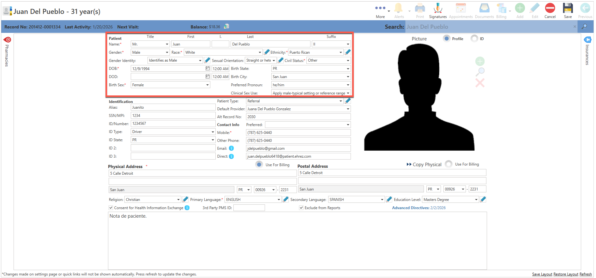Open the DOB calendar picker
Screen dimensions: 596x278
[208, 68]
